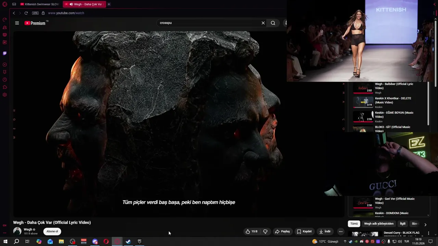Open more actions three-dots menu
438x246 pixels.
click(340, 231)
